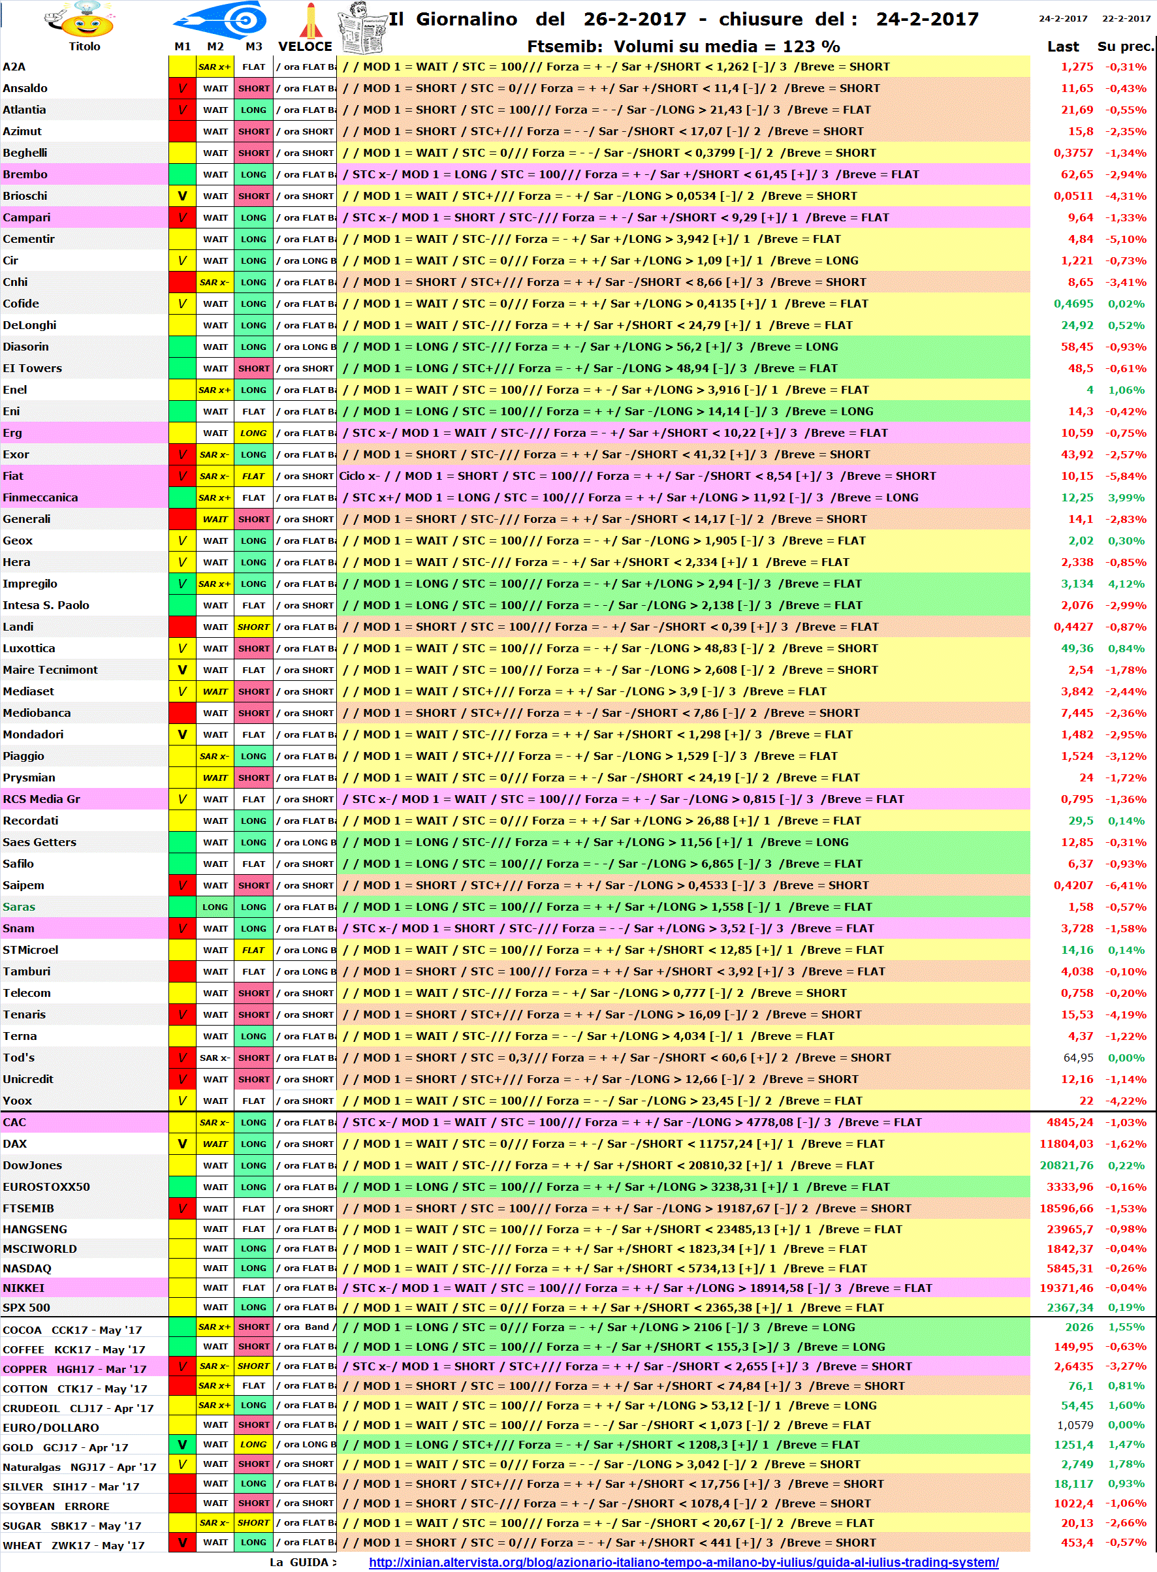The width and height of the screenshot is (1157, 1572).
Task: Click the Enel SAR x+ M2 cell
Action: tap(214, 390)
